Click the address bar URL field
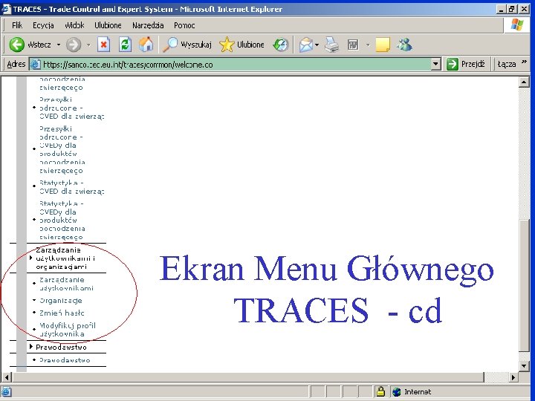The width and height of the screenshot is (535, 401). coord(230,64)
